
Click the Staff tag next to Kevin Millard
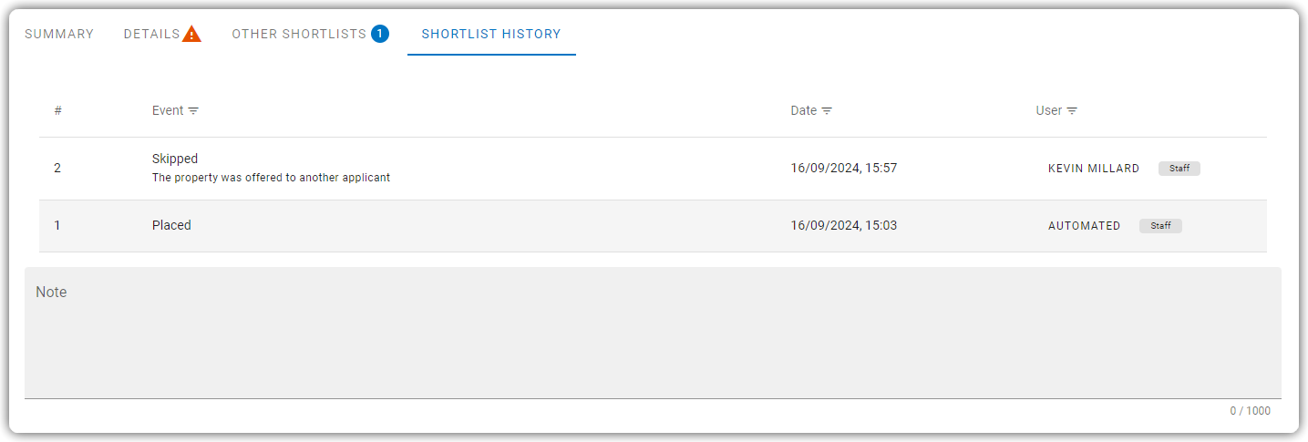[x=1179, y=169]
